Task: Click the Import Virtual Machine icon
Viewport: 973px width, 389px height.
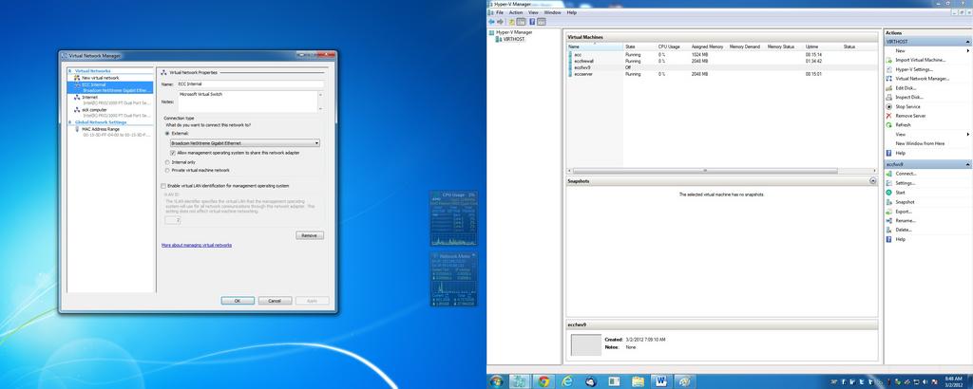Action: (x=888, y=60)
